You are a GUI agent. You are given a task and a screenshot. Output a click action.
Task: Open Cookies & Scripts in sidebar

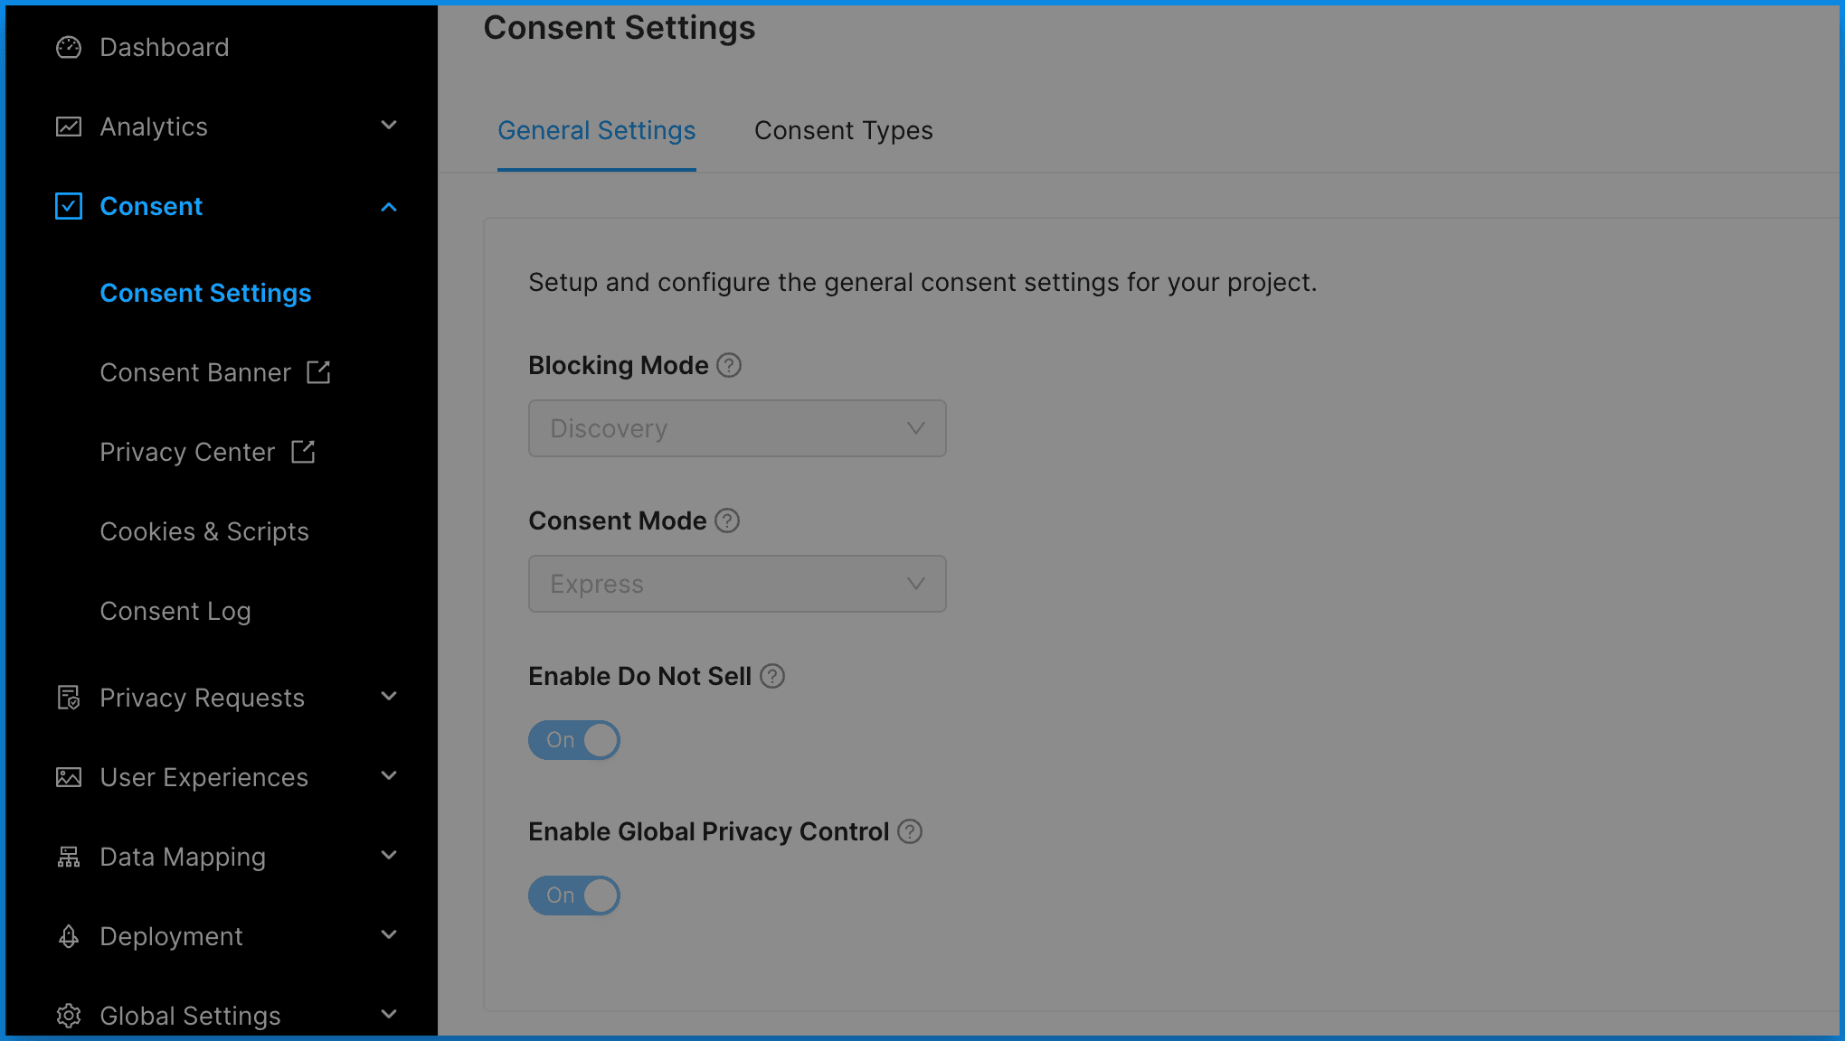[204, 531]
